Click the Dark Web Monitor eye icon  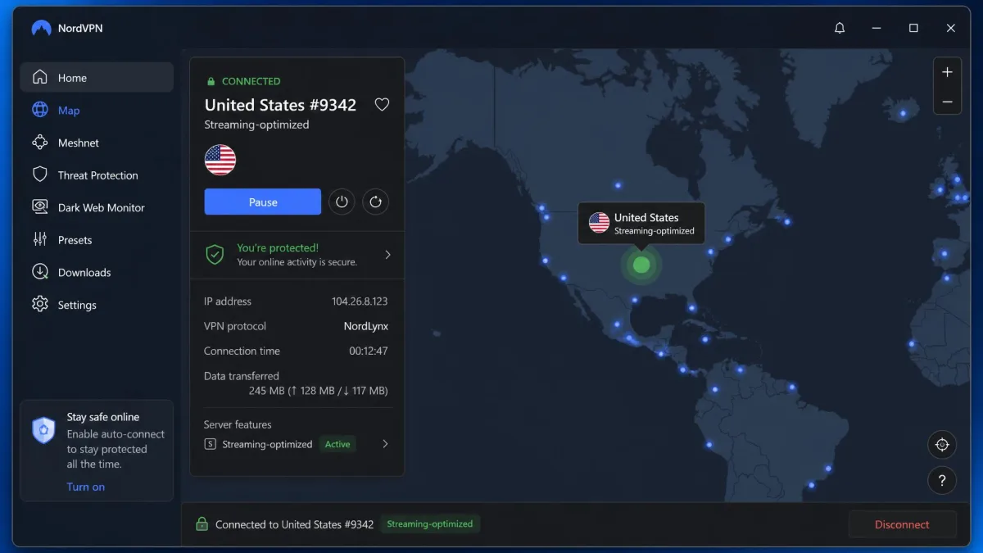pos(39,207)
